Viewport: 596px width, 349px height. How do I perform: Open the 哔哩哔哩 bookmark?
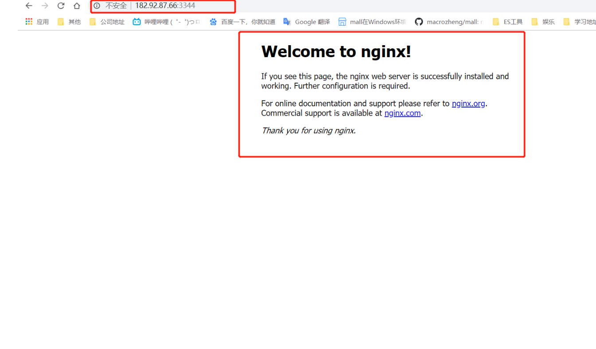point(167,22)
